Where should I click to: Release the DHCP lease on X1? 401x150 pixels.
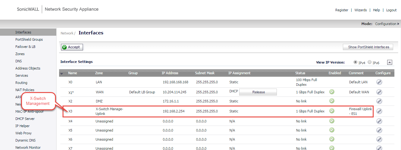(258, 92)
